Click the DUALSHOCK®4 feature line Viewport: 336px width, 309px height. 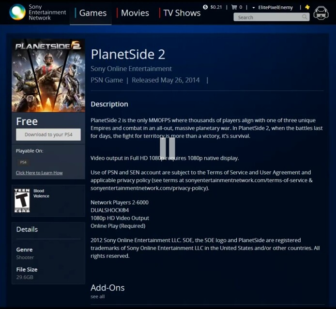(x=110, y=210)
